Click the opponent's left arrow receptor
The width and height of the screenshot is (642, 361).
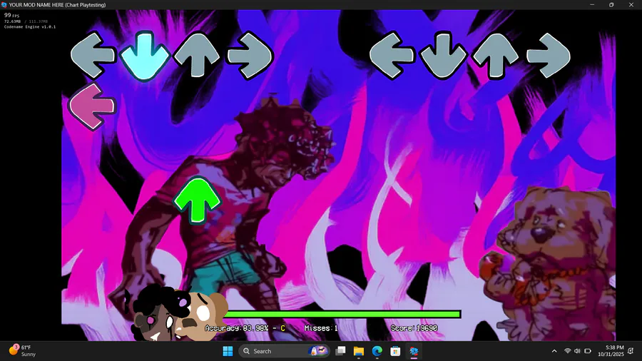pos(92,55)
